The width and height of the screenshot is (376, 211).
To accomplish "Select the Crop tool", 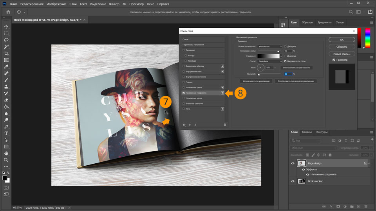I will point(6,53).
